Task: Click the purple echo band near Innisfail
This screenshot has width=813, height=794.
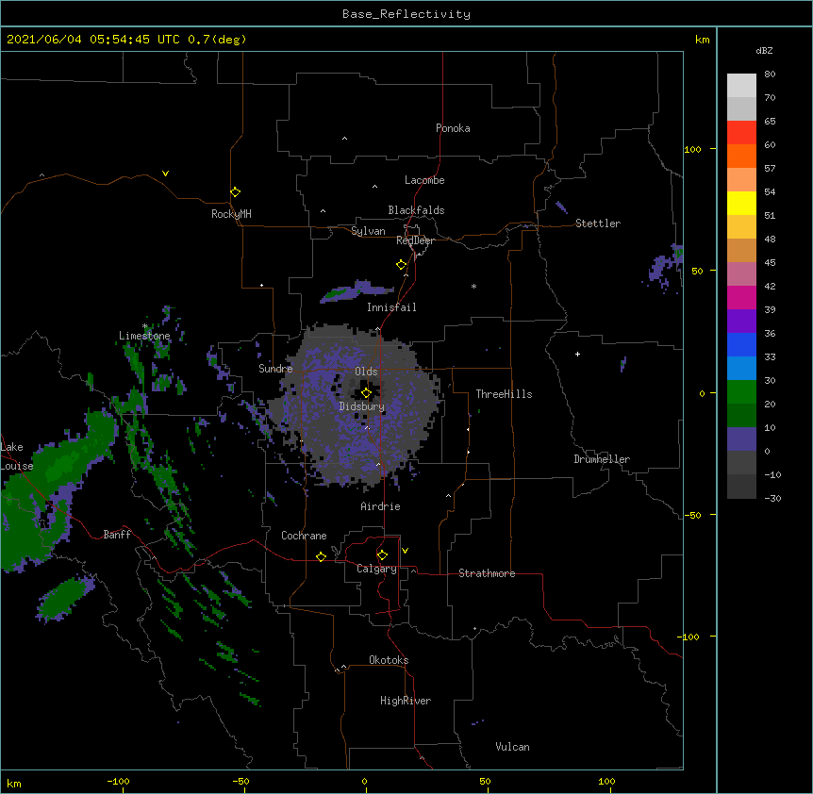Action: [x=357, y=291]
